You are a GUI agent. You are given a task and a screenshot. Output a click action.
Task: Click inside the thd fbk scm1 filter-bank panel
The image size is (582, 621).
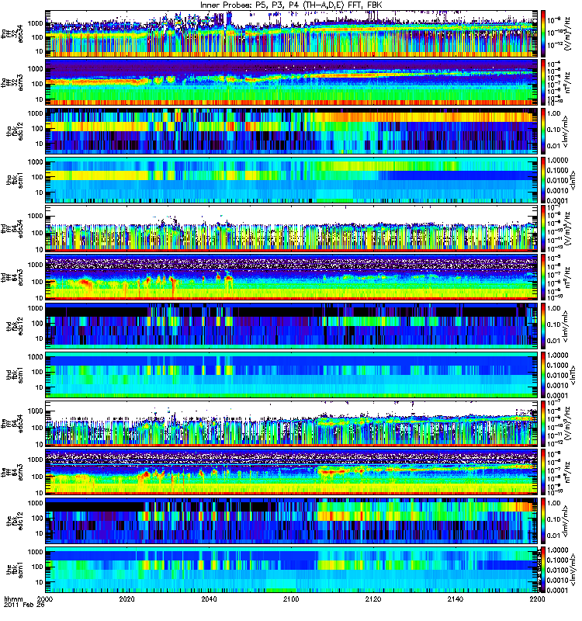[292, 375]
